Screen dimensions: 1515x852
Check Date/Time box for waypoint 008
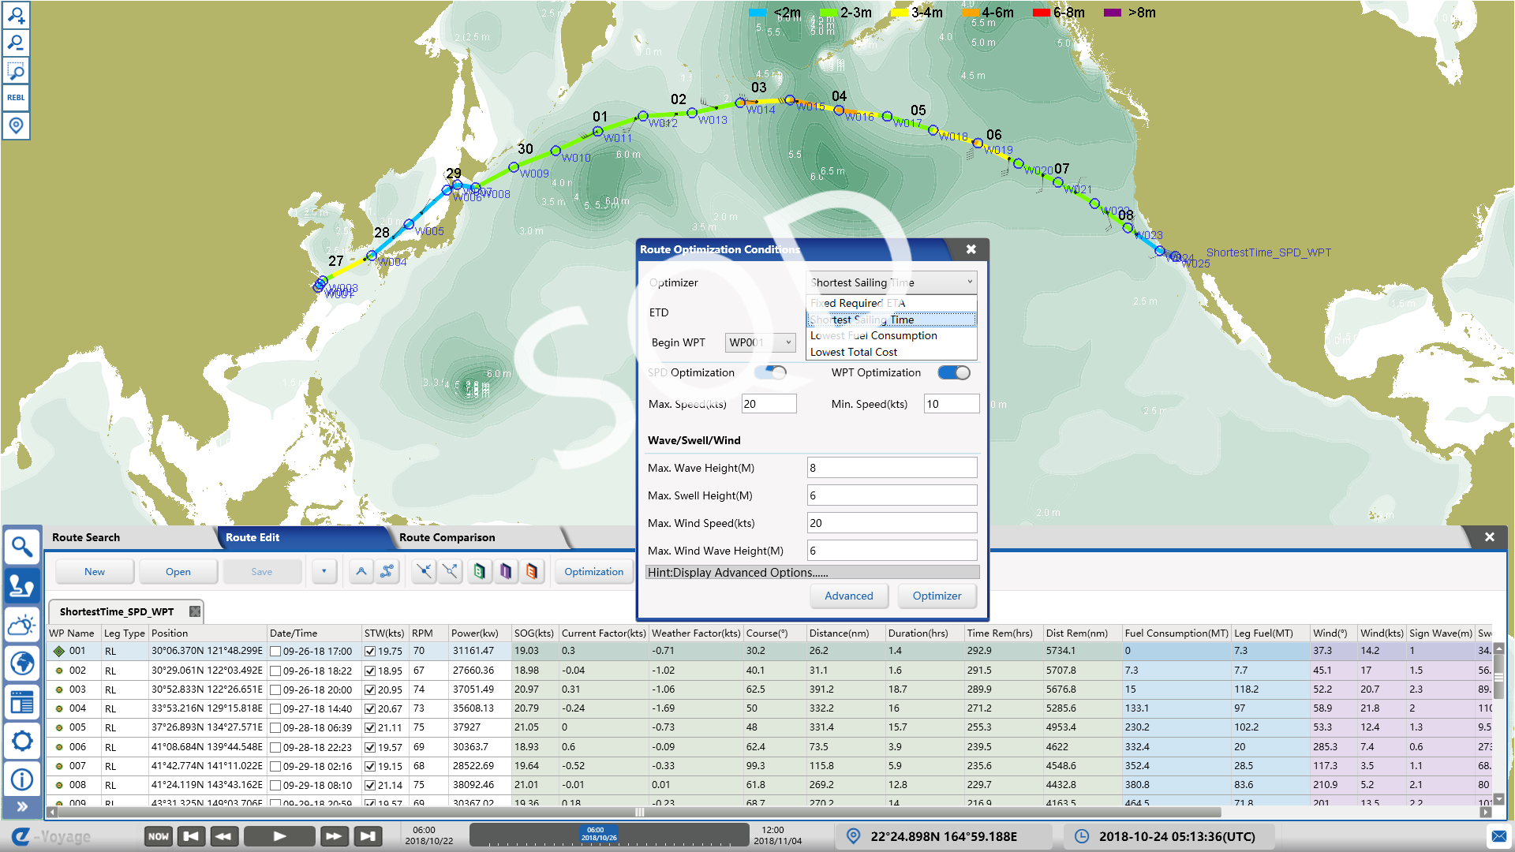click(x=275, y=786)
